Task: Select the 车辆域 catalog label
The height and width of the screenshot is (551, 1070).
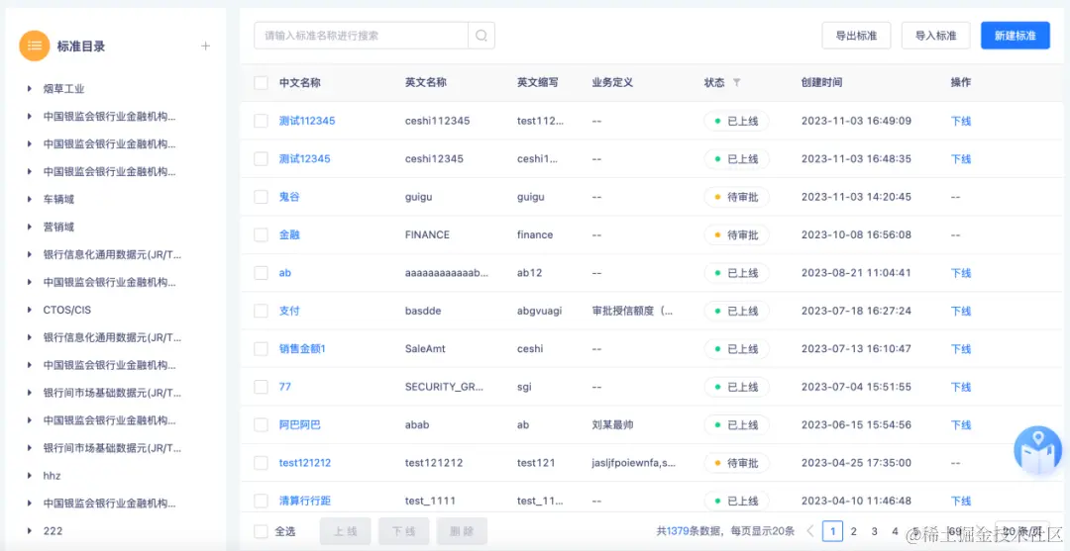Action: coord(58,199)
